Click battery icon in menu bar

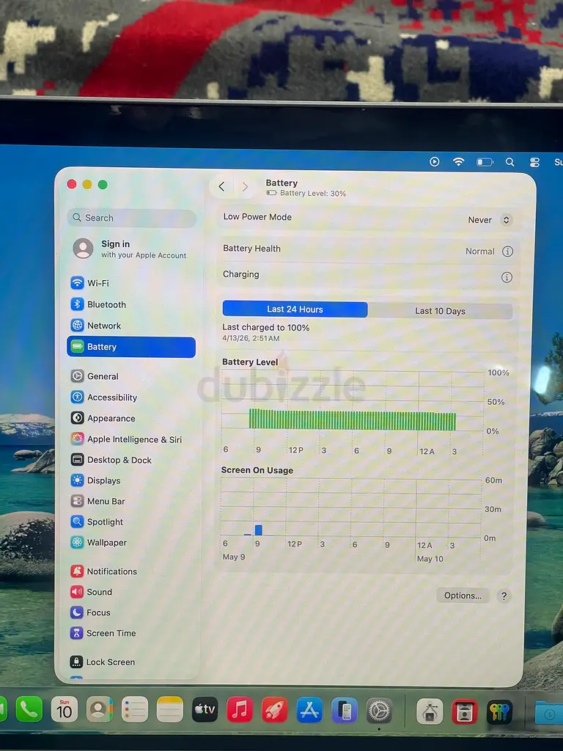485,162
